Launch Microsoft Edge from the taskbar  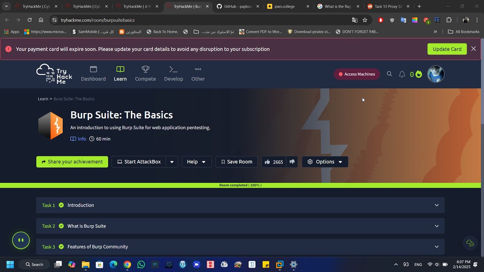tap(113, 264)
